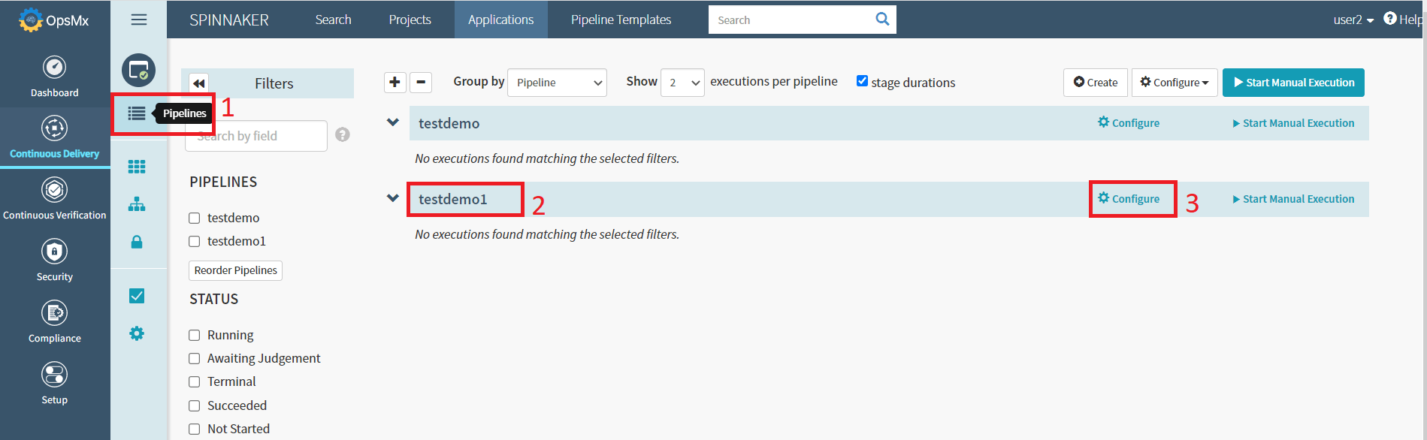1427x440 pixels.
Task: Click the application window icon with green check
Action: click(139, 71)
